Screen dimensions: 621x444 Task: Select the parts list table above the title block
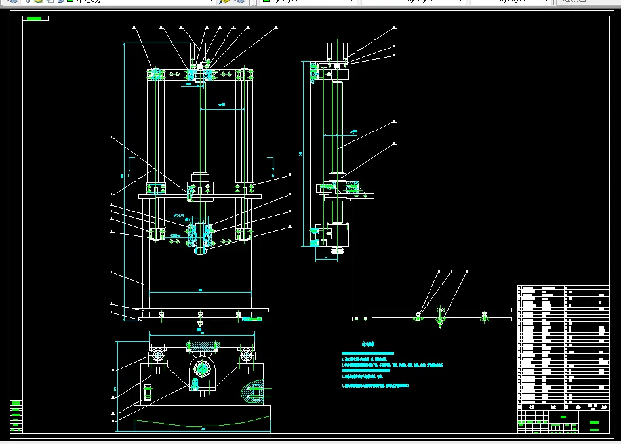tap(563, 348)
